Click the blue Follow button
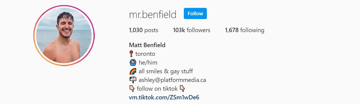The height and width of the screenshot is (104, 360). [195, 14]
